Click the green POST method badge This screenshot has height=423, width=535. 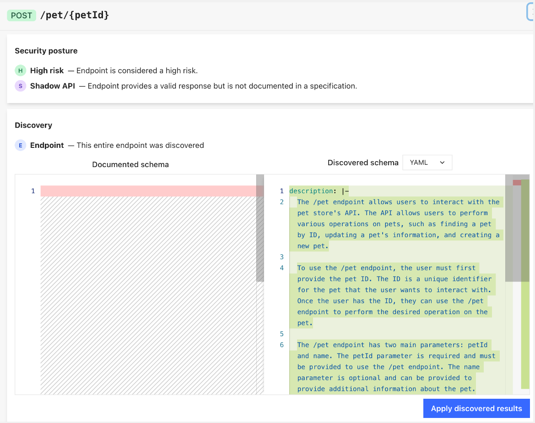(x=21, y=15)
